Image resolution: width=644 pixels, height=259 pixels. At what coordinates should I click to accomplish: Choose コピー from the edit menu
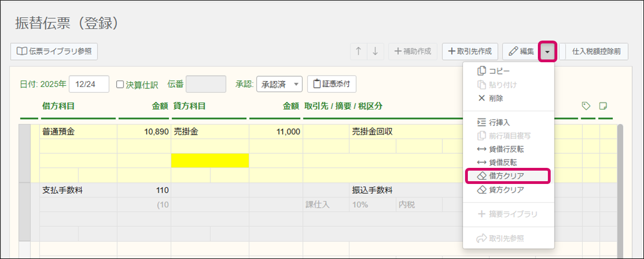[x=499, y=71]
